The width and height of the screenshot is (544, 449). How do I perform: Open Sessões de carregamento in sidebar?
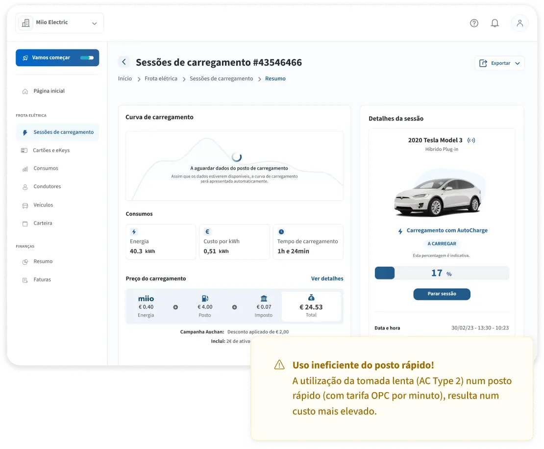pyautogui.click(x=63, y=132)
